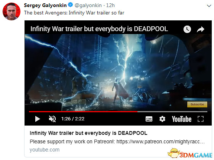Click the @galyonkin handle
Screen dimensions: 214x160
(x=88, y=6)
